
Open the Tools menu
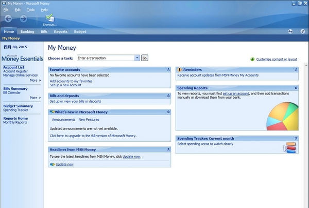31,9
